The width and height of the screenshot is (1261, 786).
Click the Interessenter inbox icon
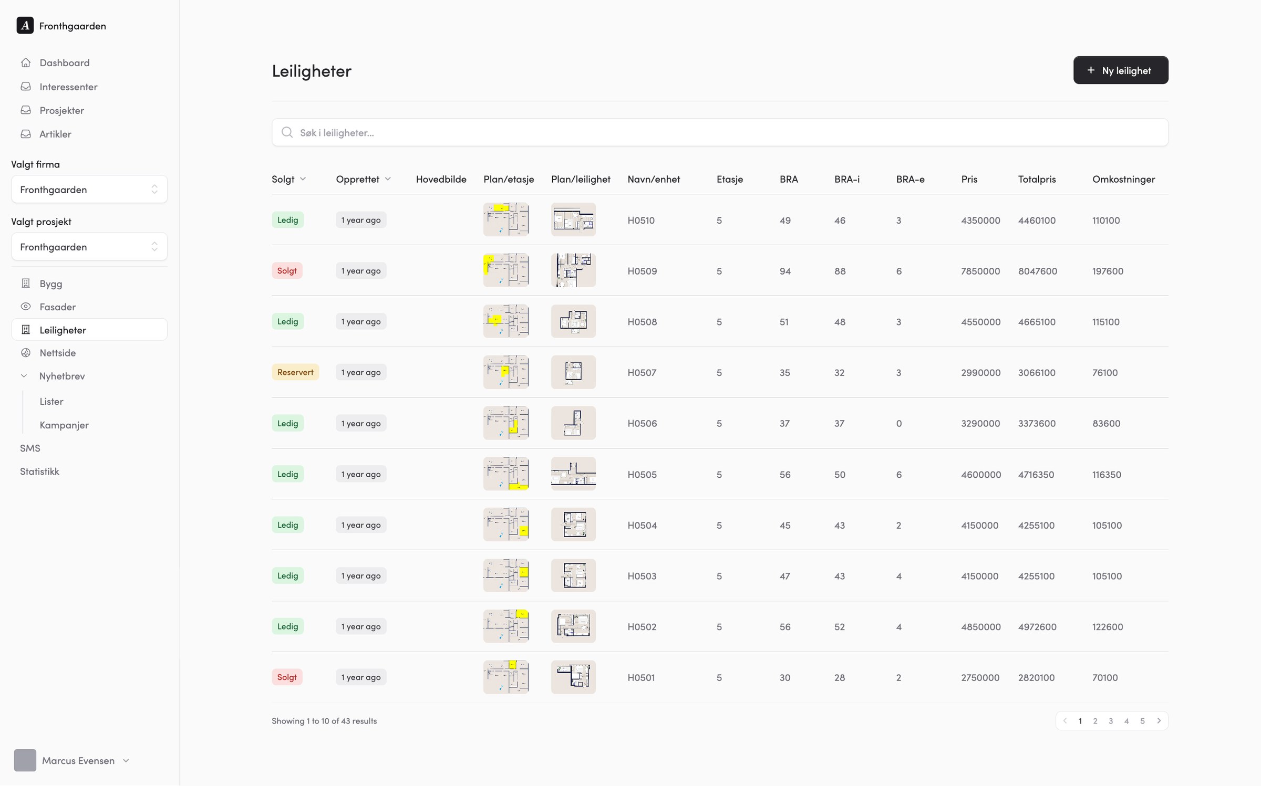(26, 86)
